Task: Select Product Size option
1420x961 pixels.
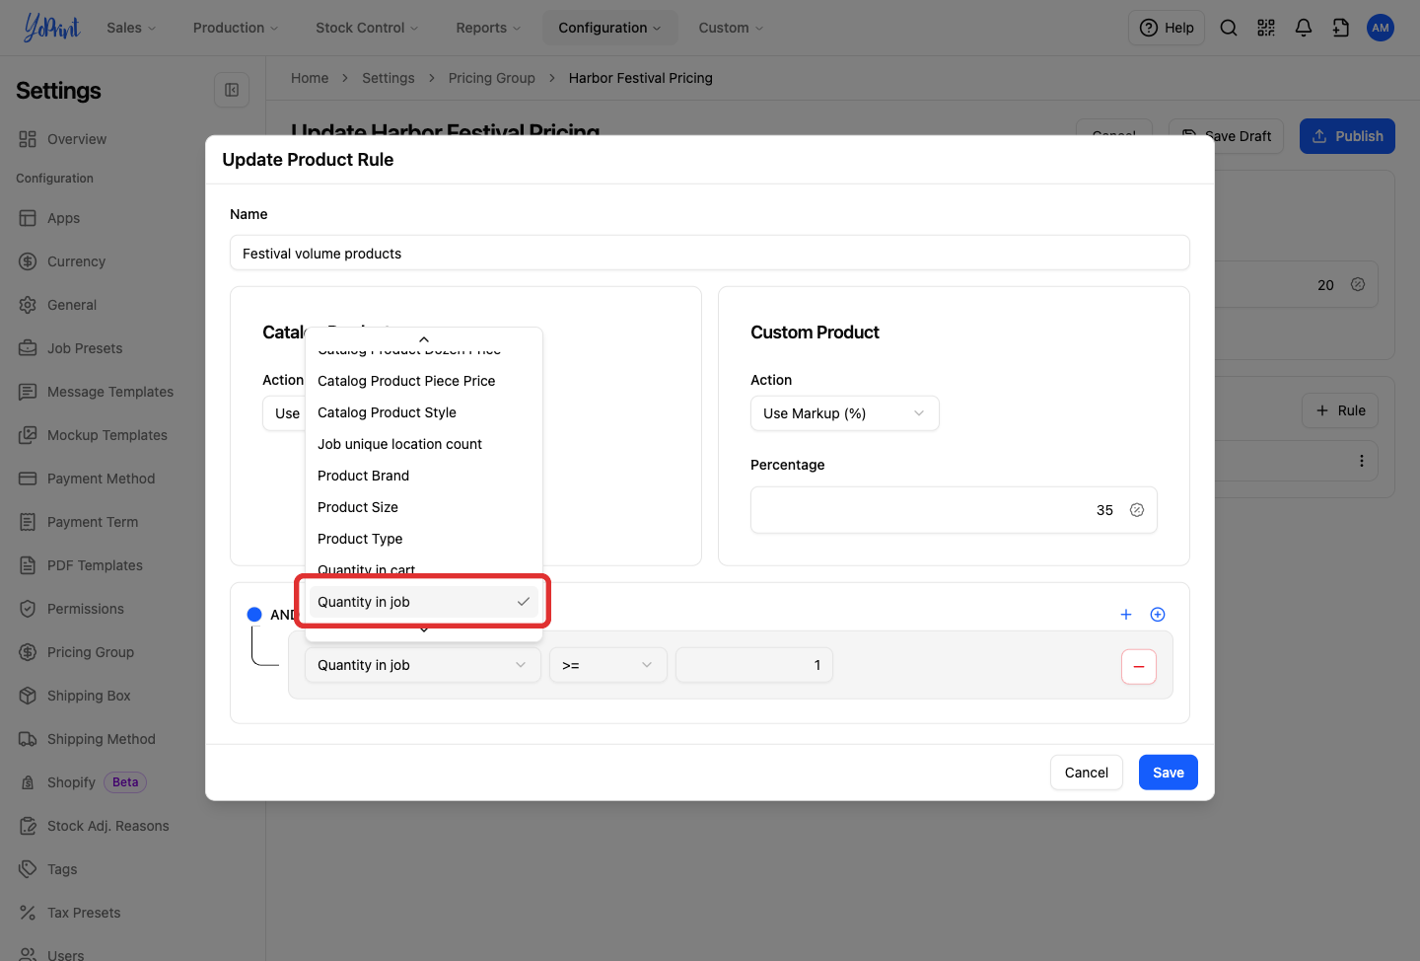Action: click(424, 507)
